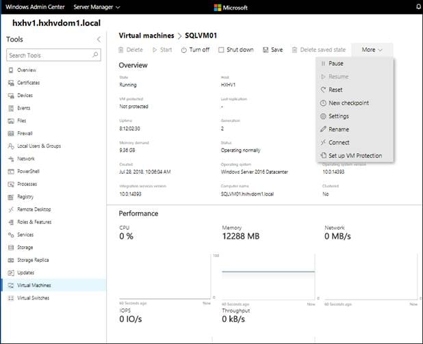Viewport: 423px width, 344px height.
Task: Select Set up VM Protection
Action: coord(355,156)
